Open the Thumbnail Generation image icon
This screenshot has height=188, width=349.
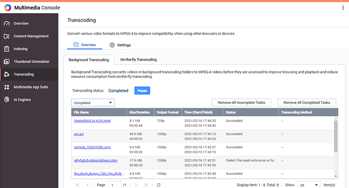(x=7, y=62)
